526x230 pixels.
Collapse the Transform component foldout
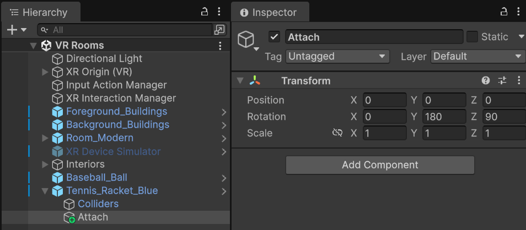(240, 81)
